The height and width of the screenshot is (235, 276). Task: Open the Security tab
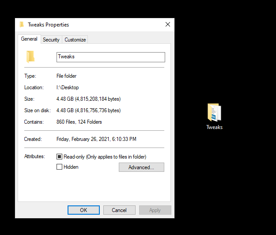51,40
